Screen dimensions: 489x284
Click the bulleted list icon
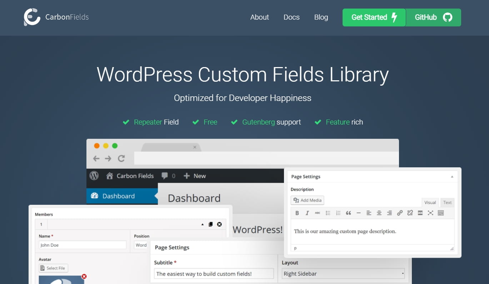[x=328, y=213]
